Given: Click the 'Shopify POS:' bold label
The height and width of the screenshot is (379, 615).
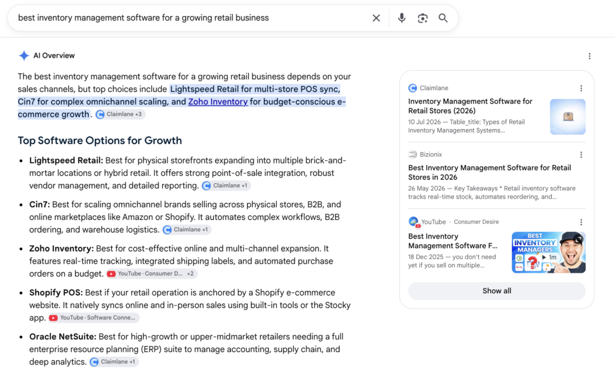Looking at the screenshot, I should pos(56,293).
